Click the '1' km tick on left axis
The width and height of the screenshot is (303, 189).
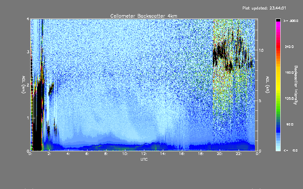click(28, 118)
